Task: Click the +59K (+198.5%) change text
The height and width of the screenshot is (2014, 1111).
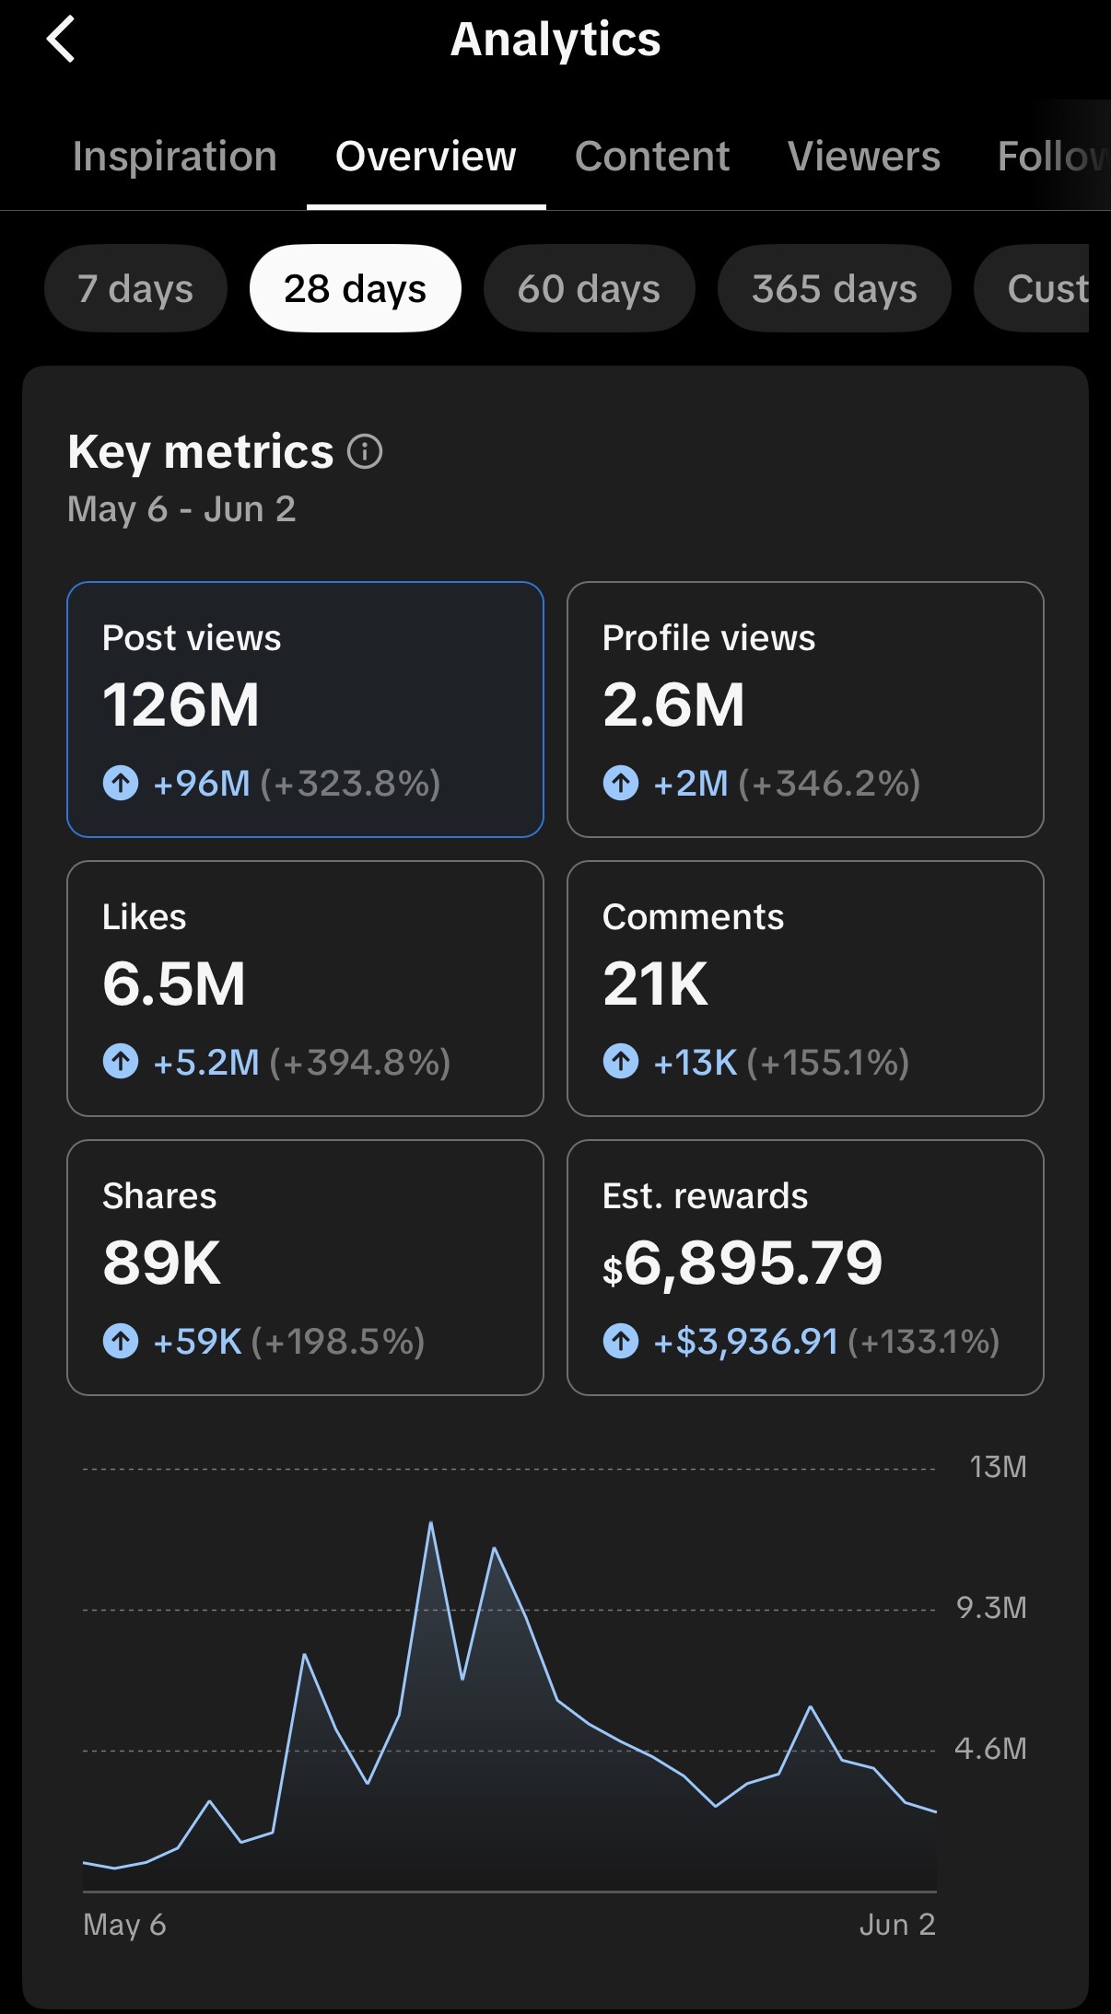Action: coord(289,1342)
